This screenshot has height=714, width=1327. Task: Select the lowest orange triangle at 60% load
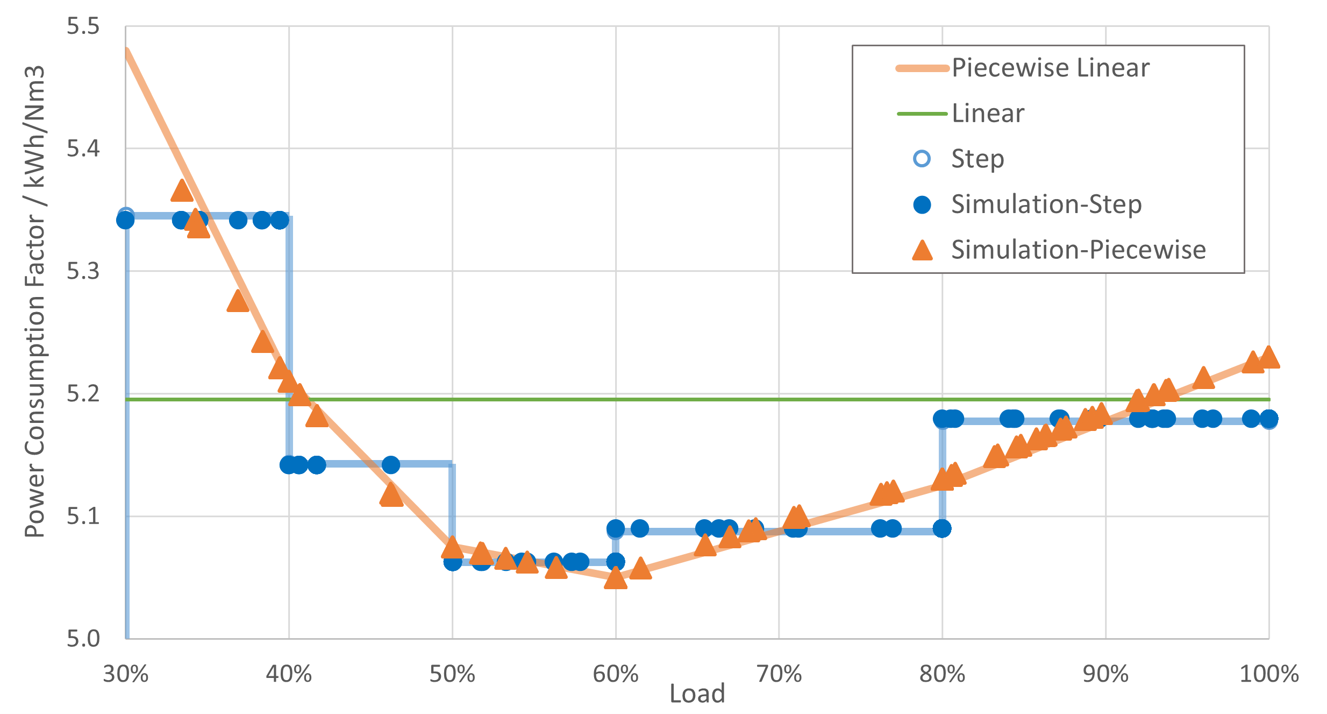click(616, 579)
